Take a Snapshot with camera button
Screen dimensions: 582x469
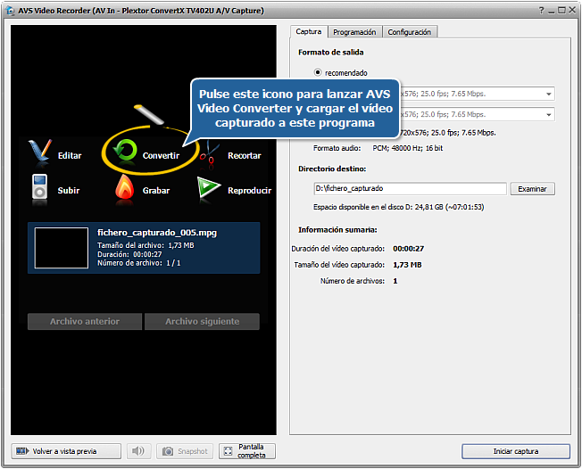(185, 451)
